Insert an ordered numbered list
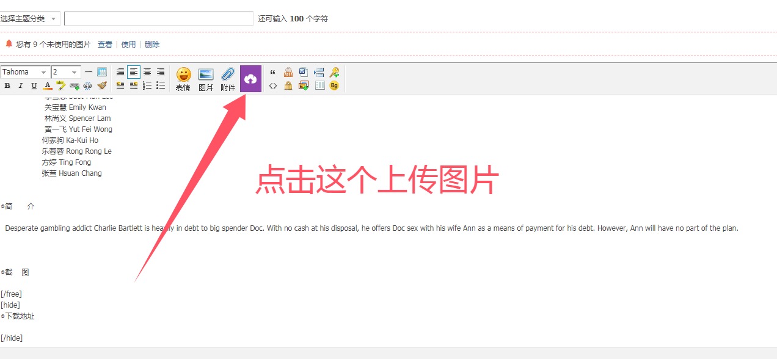Viewport: 777px width, 359px height. point(147,85)
